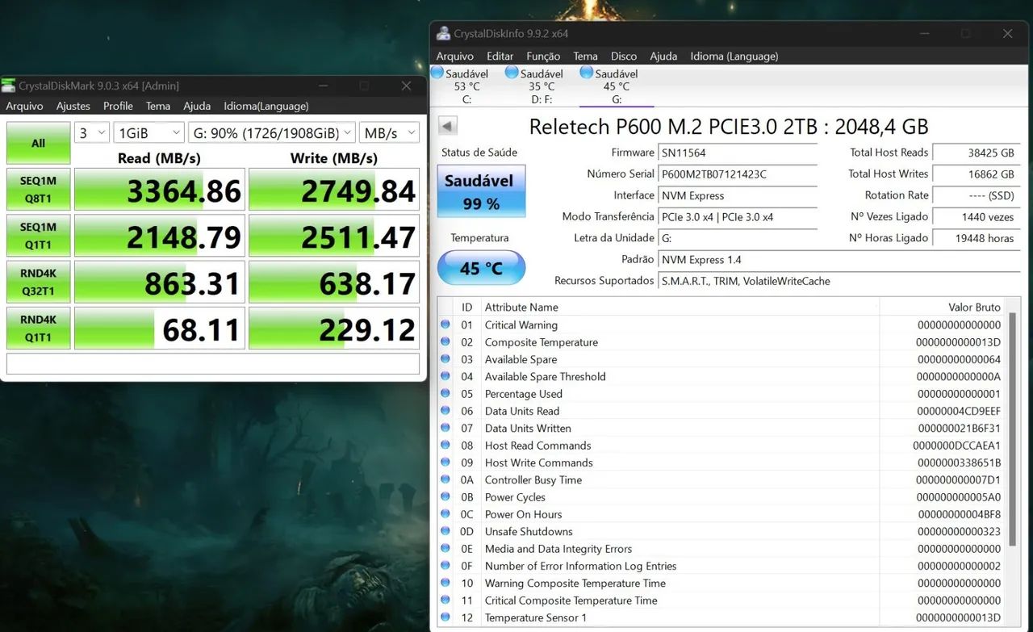Click the Valor Bruto column header

click(943, 307)
